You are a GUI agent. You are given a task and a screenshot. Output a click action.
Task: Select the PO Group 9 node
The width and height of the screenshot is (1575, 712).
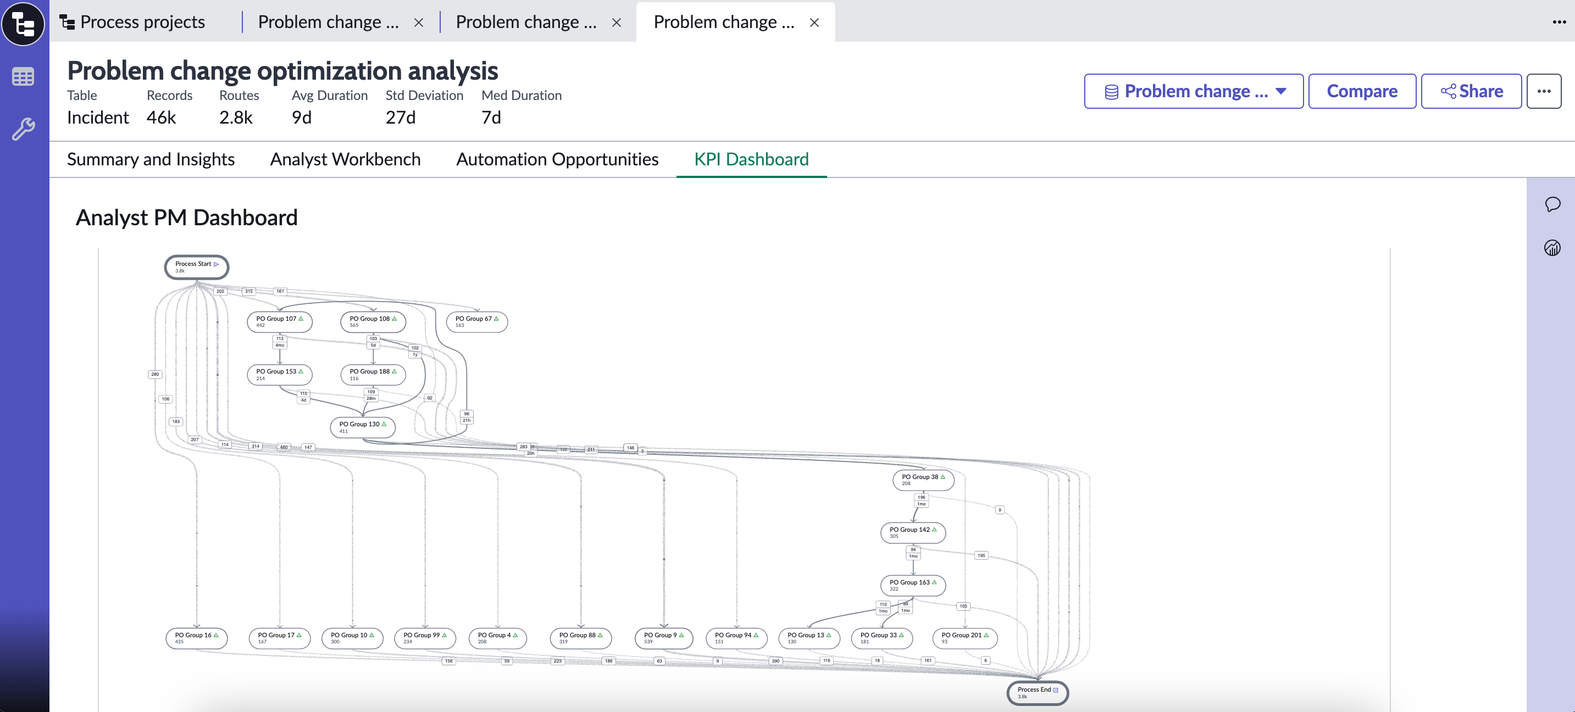[664, 638]
